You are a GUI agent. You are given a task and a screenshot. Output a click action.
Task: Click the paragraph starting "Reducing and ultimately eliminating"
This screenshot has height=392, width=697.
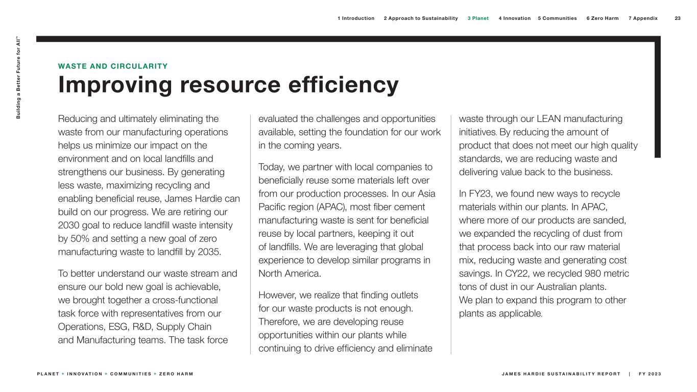point(149,185)
